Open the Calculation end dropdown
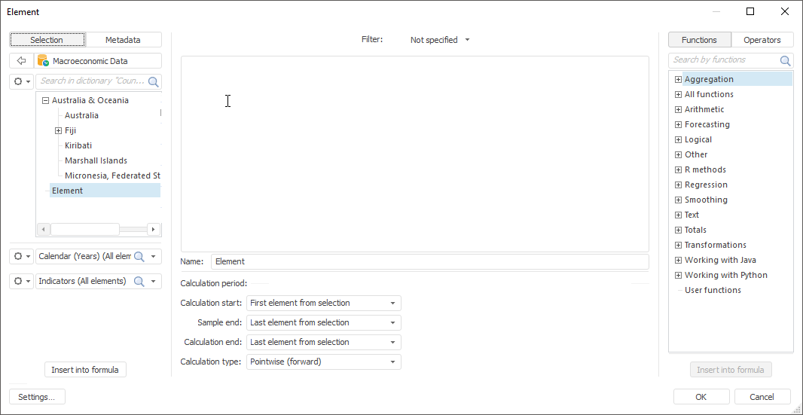The image size is (803, 415). (324, 342)
